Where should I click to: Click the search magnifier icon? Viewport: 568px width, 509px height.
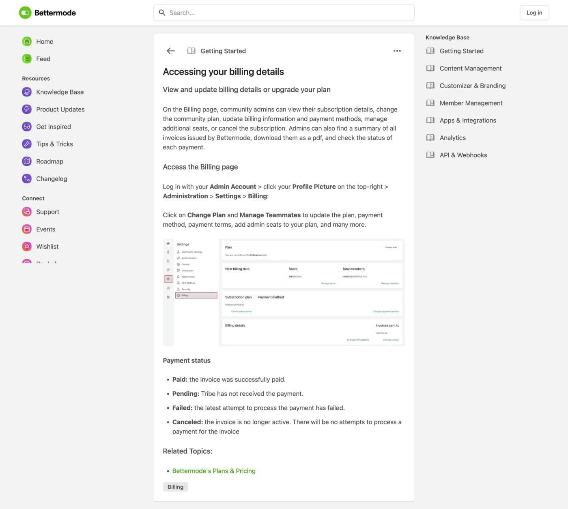pos(162,13)
